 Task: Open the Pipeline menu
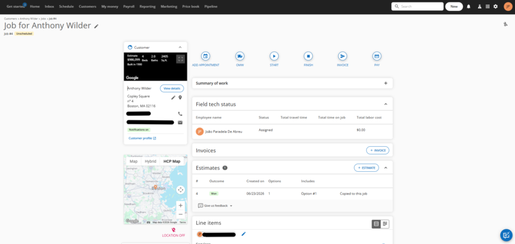211,6
